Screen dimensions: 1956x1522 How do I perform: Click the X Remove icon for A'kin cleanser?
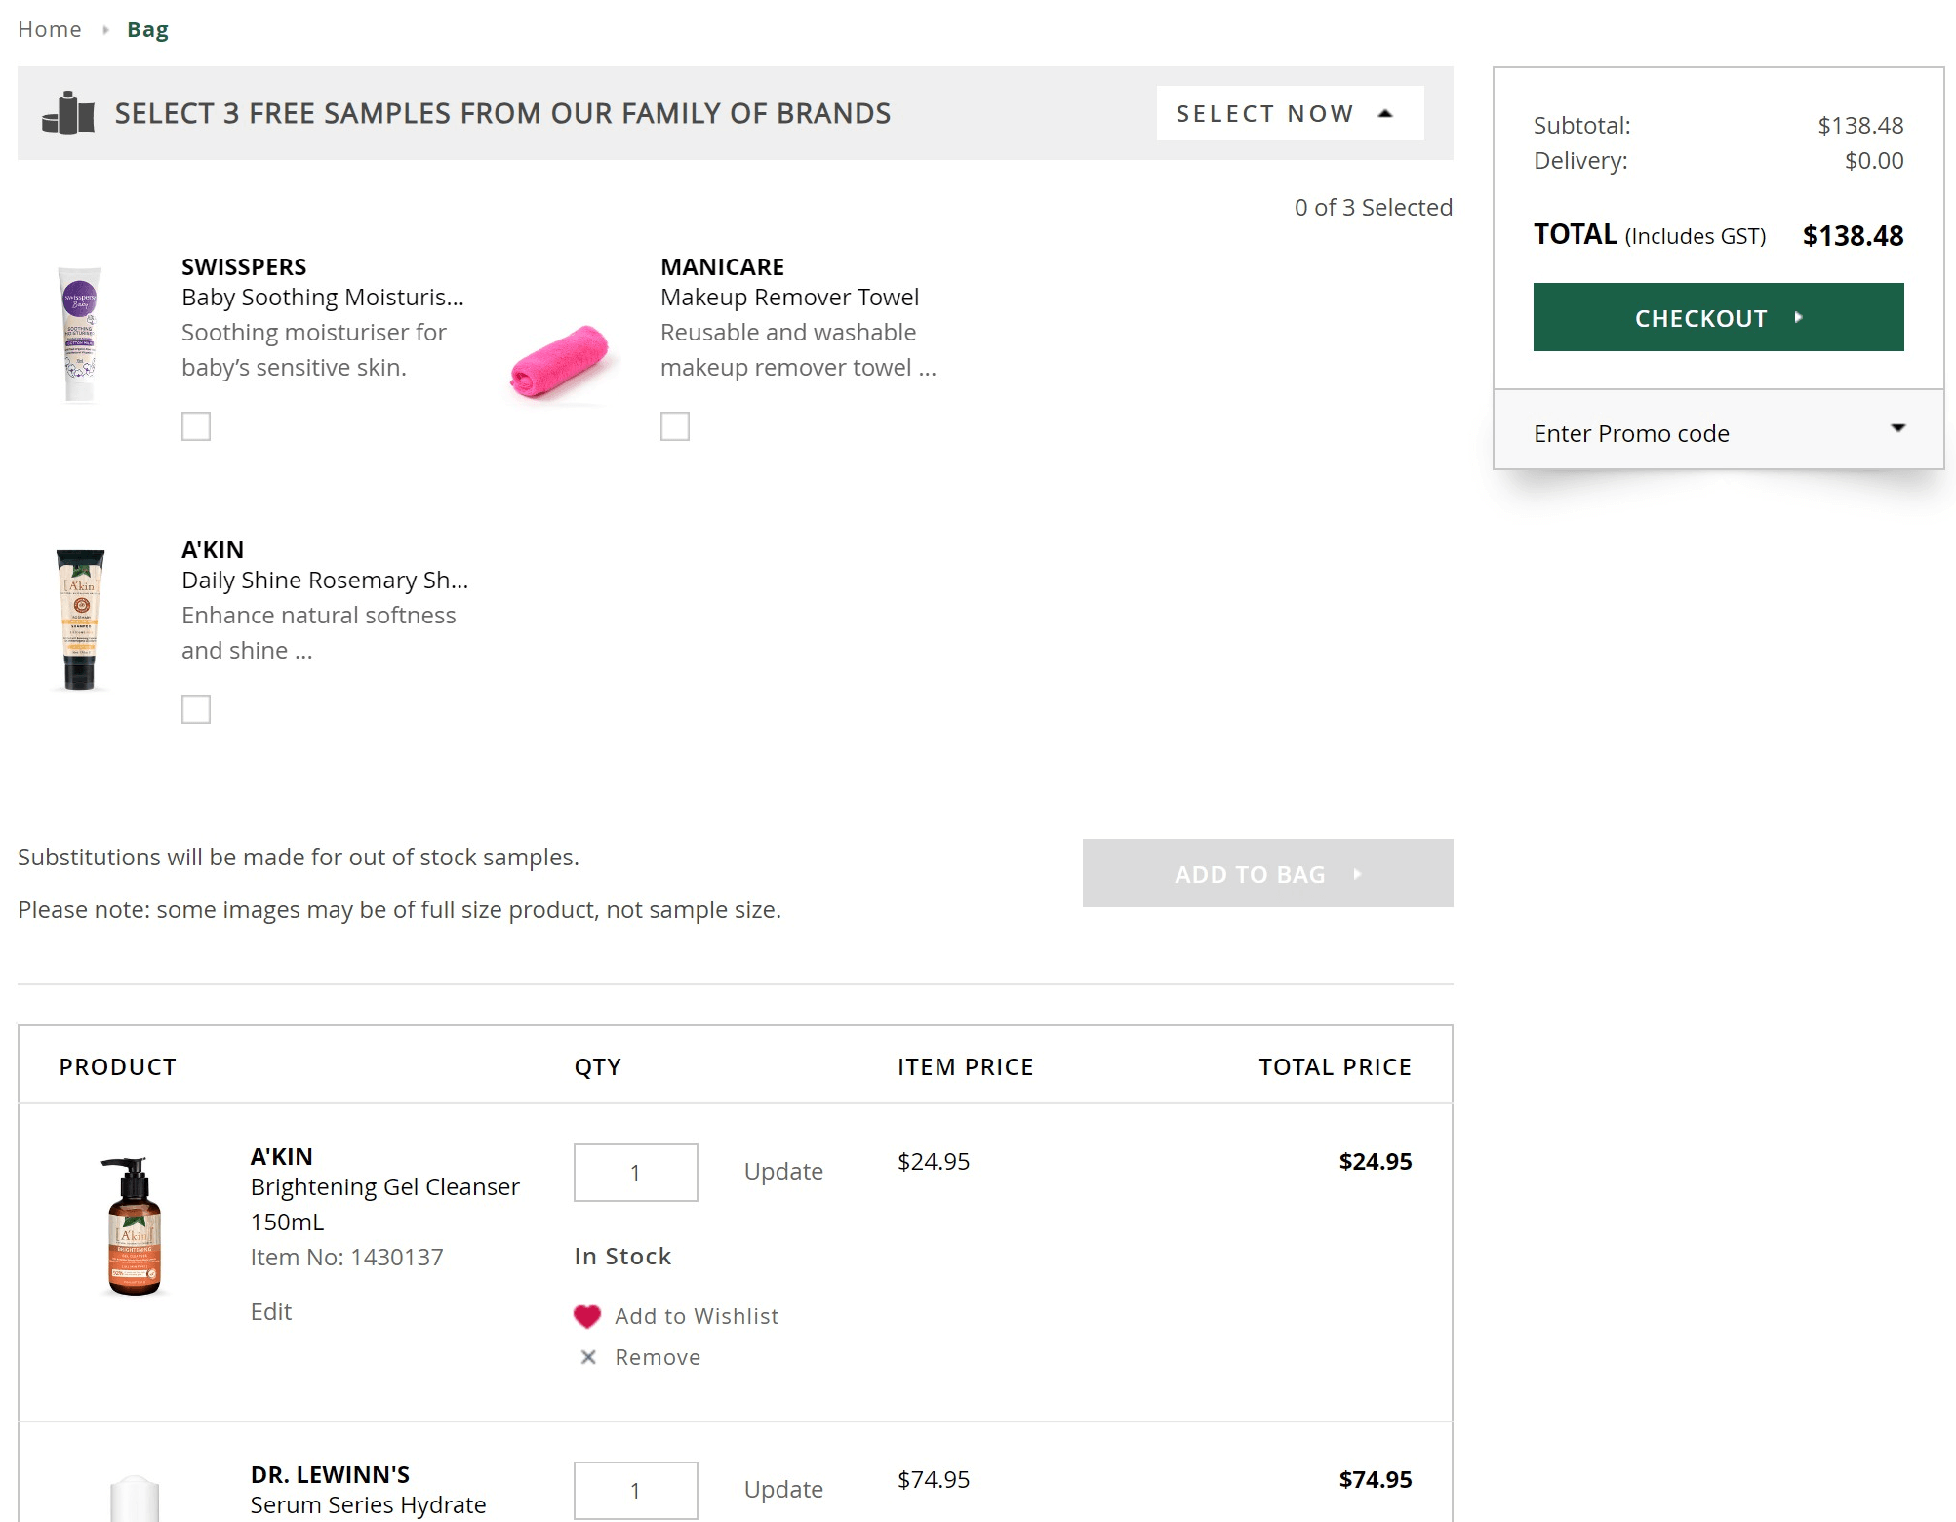tap(588, 1357)
